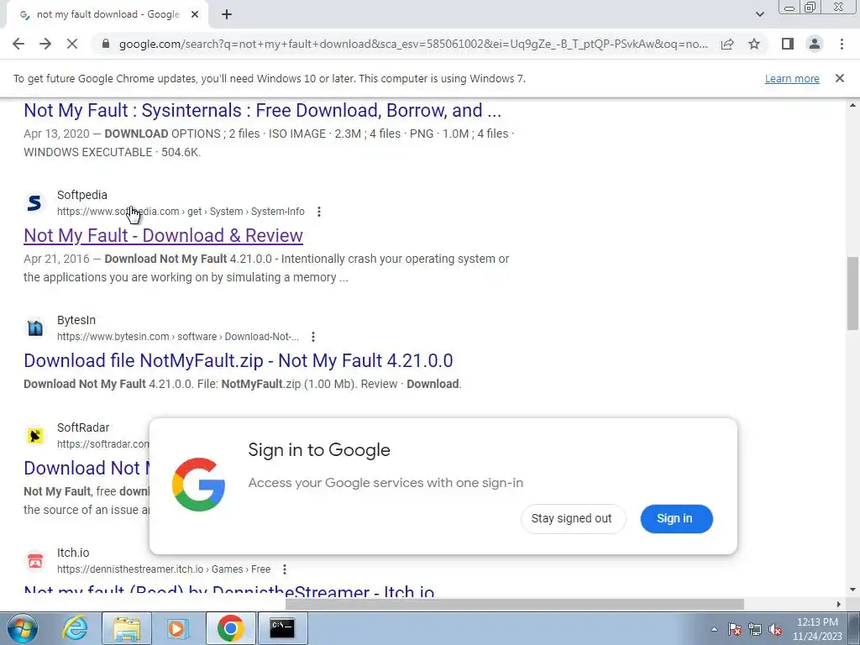Viewport: 860px width, 645px height.
Task: Open the site security lock info
Action: [x=106, y=44]
